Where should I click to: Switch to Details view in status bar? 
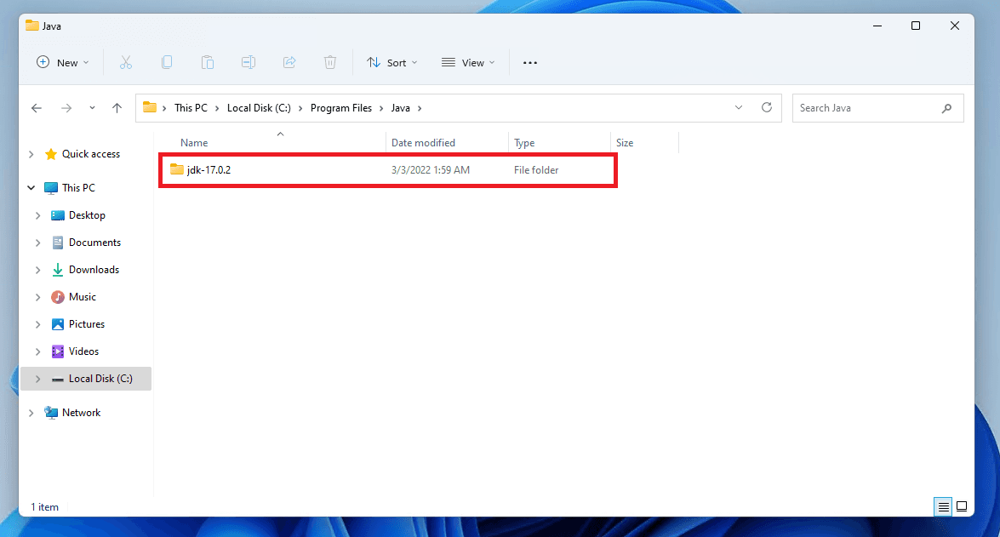tap(943, 507)
